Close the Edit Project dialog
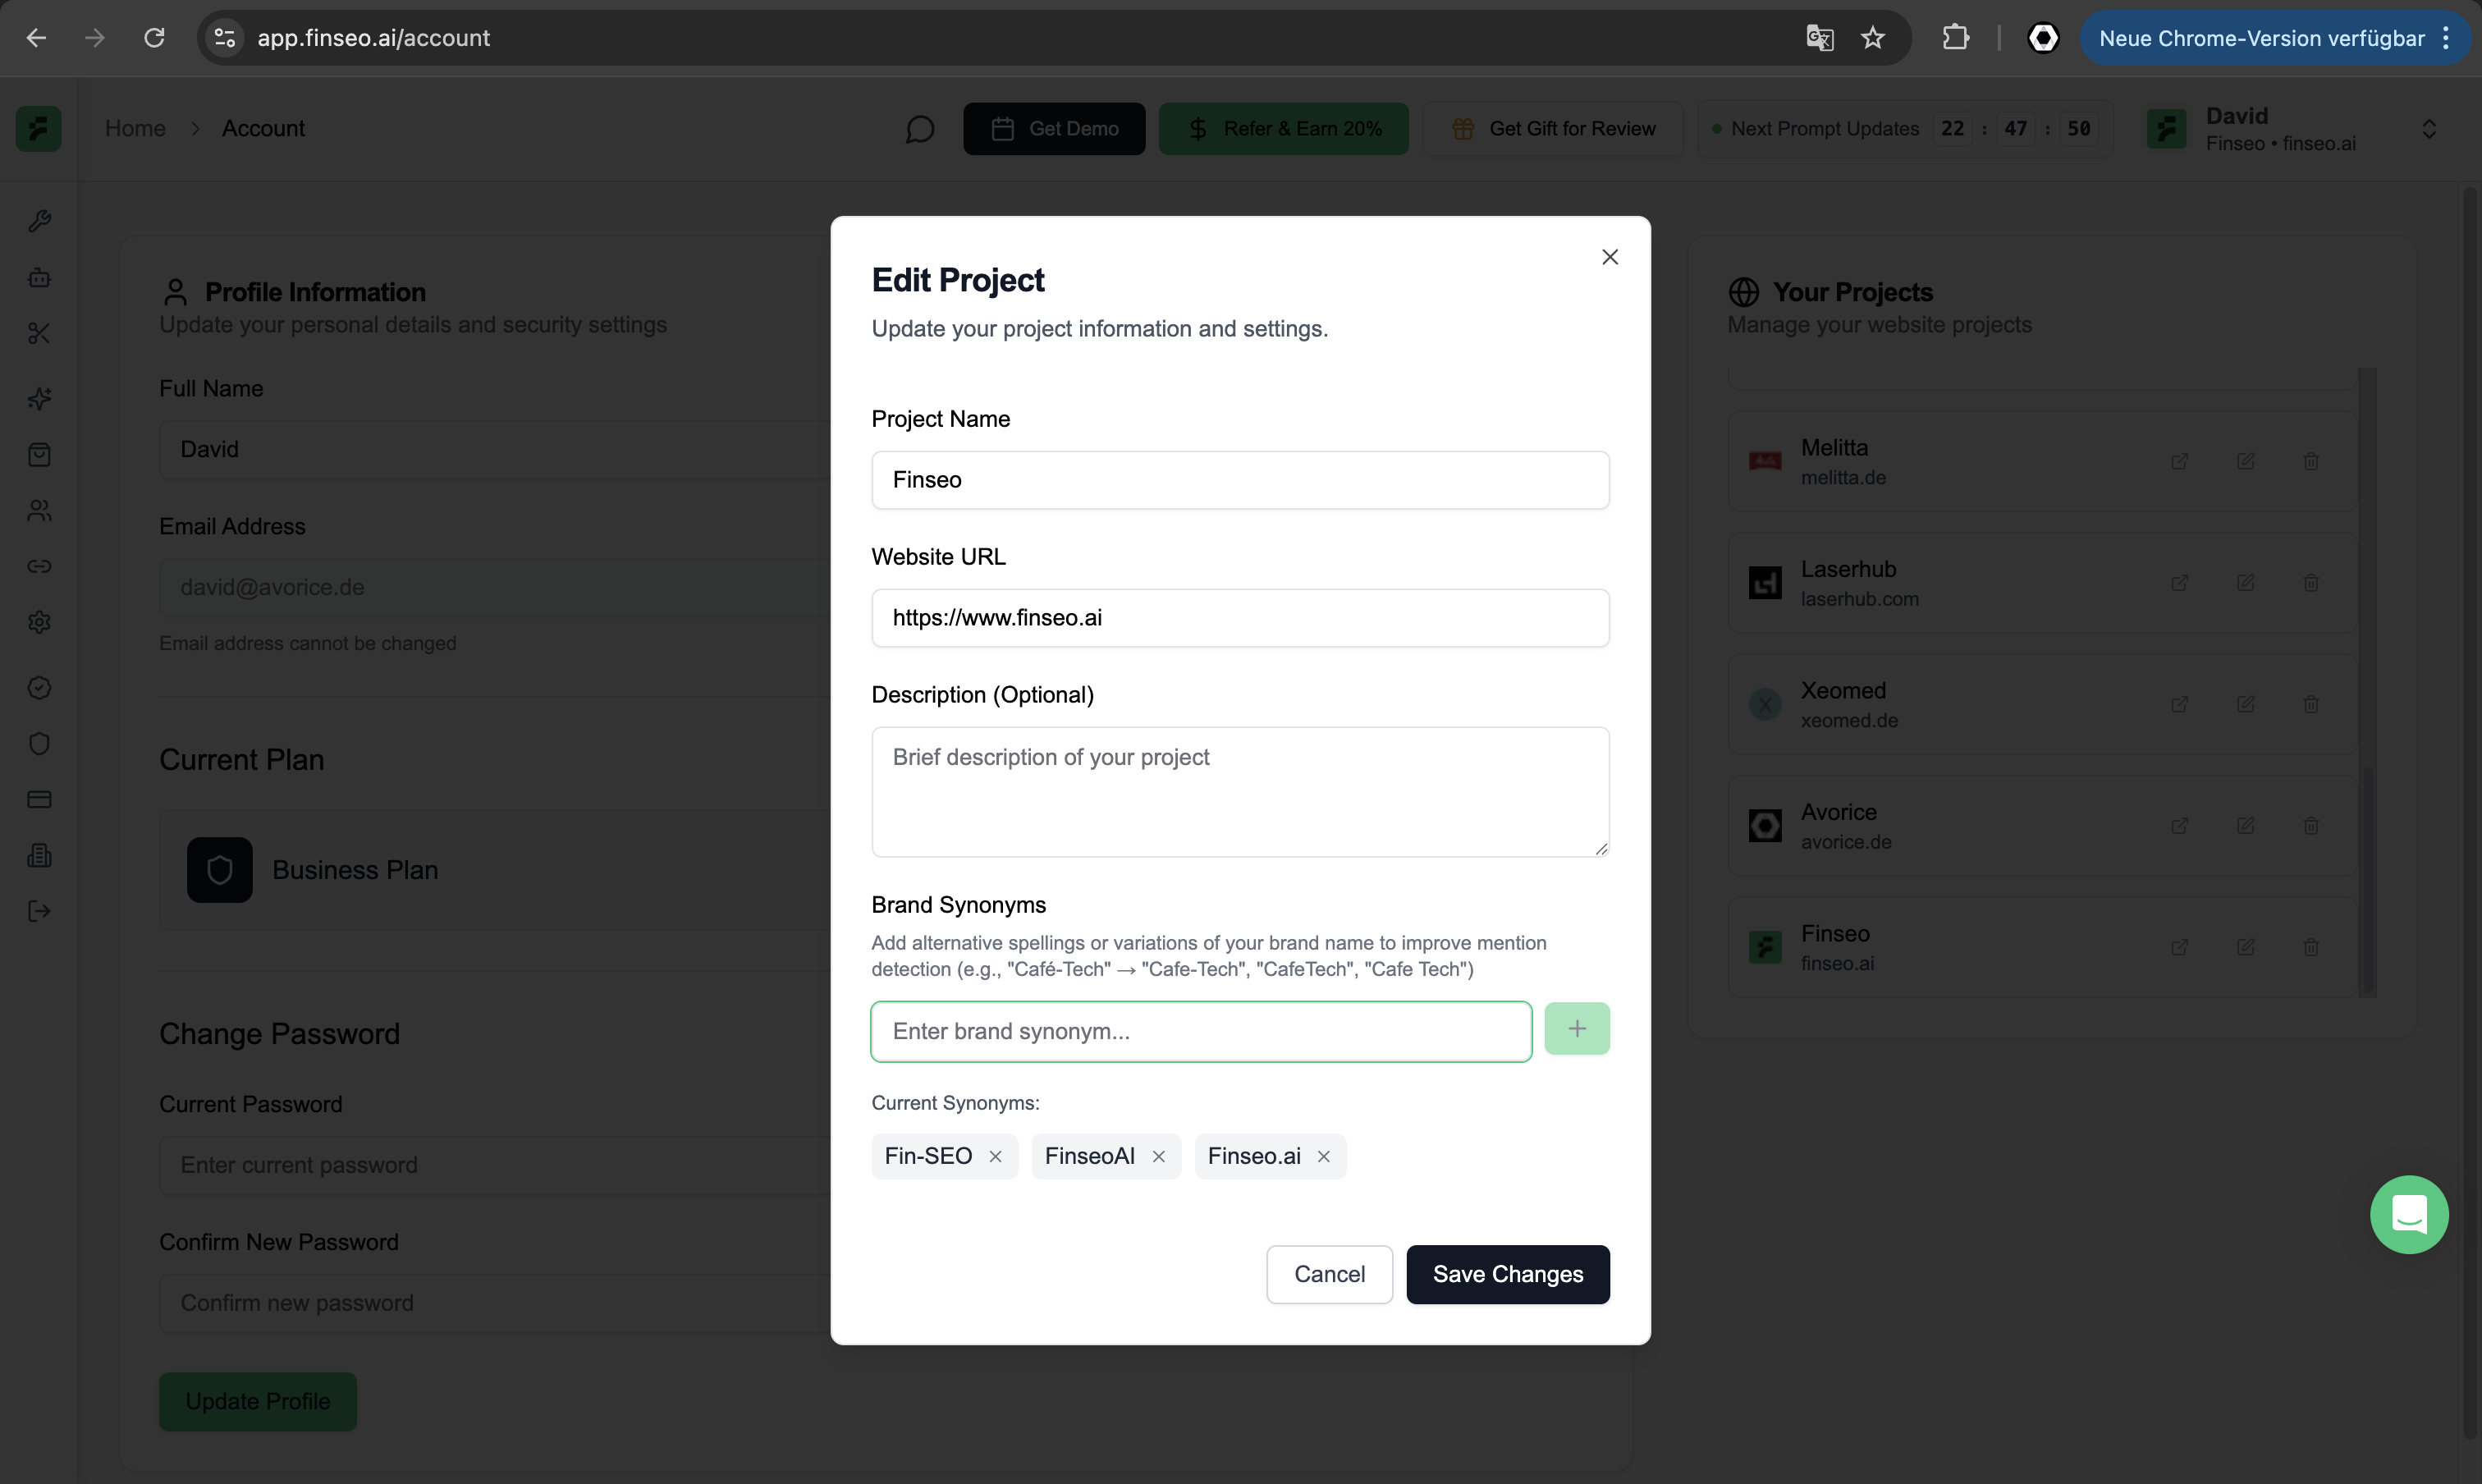Screen dimensions: 2482x1484 [x=1609, y=257]
